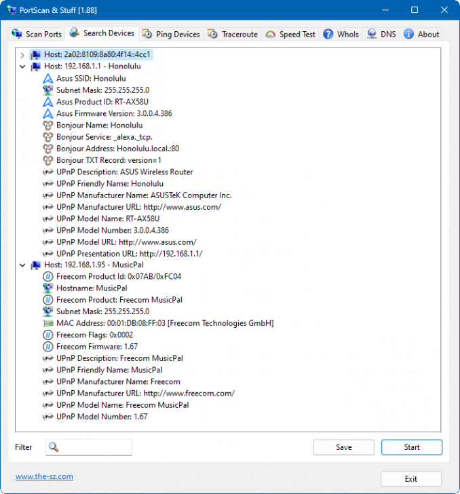Start the device search

point(412,447)
